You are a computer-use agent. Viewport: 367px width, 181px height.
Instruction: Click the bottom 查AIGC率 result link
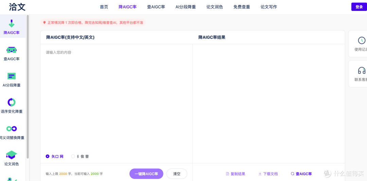301,174
